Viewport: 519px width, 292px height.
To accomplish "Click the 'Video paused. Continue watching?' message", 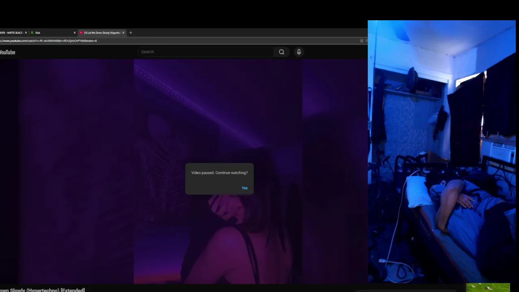I will pyautogui.click(x=219, y=173).
